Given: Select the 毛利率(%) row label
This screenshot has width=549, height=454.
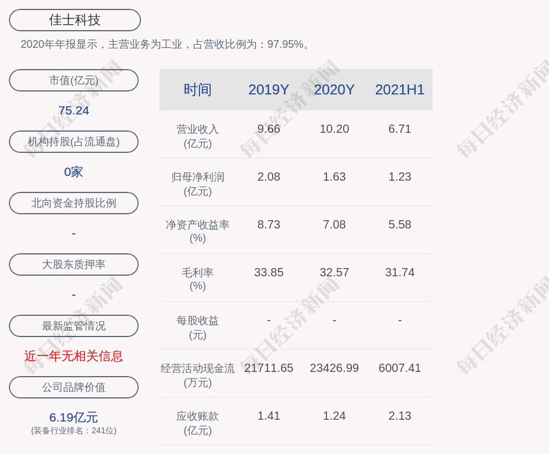Looking at the screenshot, I should tap(198, 279).
